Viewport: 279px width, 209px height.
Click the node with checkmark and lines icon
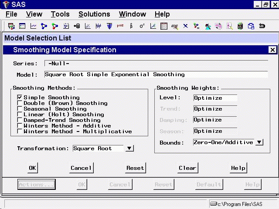coord(197,26)
